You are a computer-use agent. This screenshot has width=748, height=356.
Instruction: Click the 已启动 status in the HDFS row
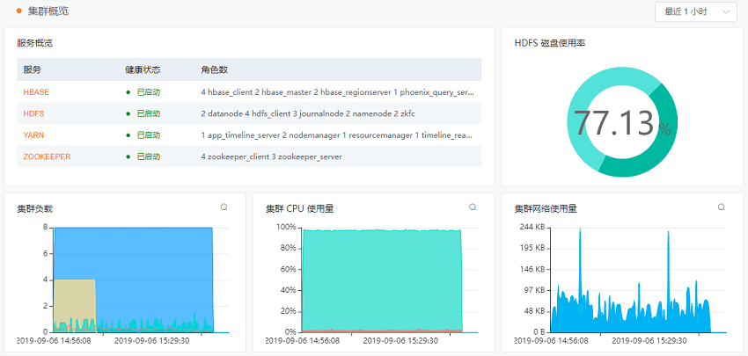point(149,113)
